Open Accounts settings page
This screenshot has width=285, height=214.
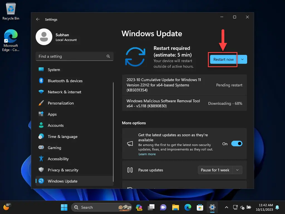(75, 125)
